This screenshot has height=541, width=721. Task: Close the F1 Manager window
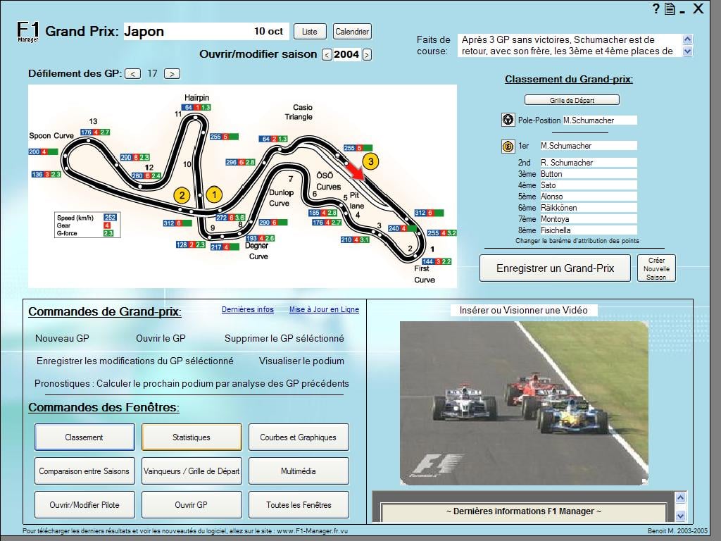698,8
